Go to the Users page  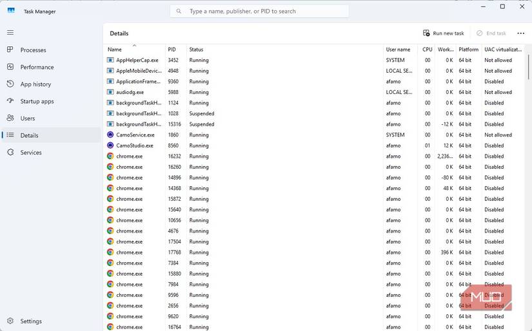coord(51,118)
